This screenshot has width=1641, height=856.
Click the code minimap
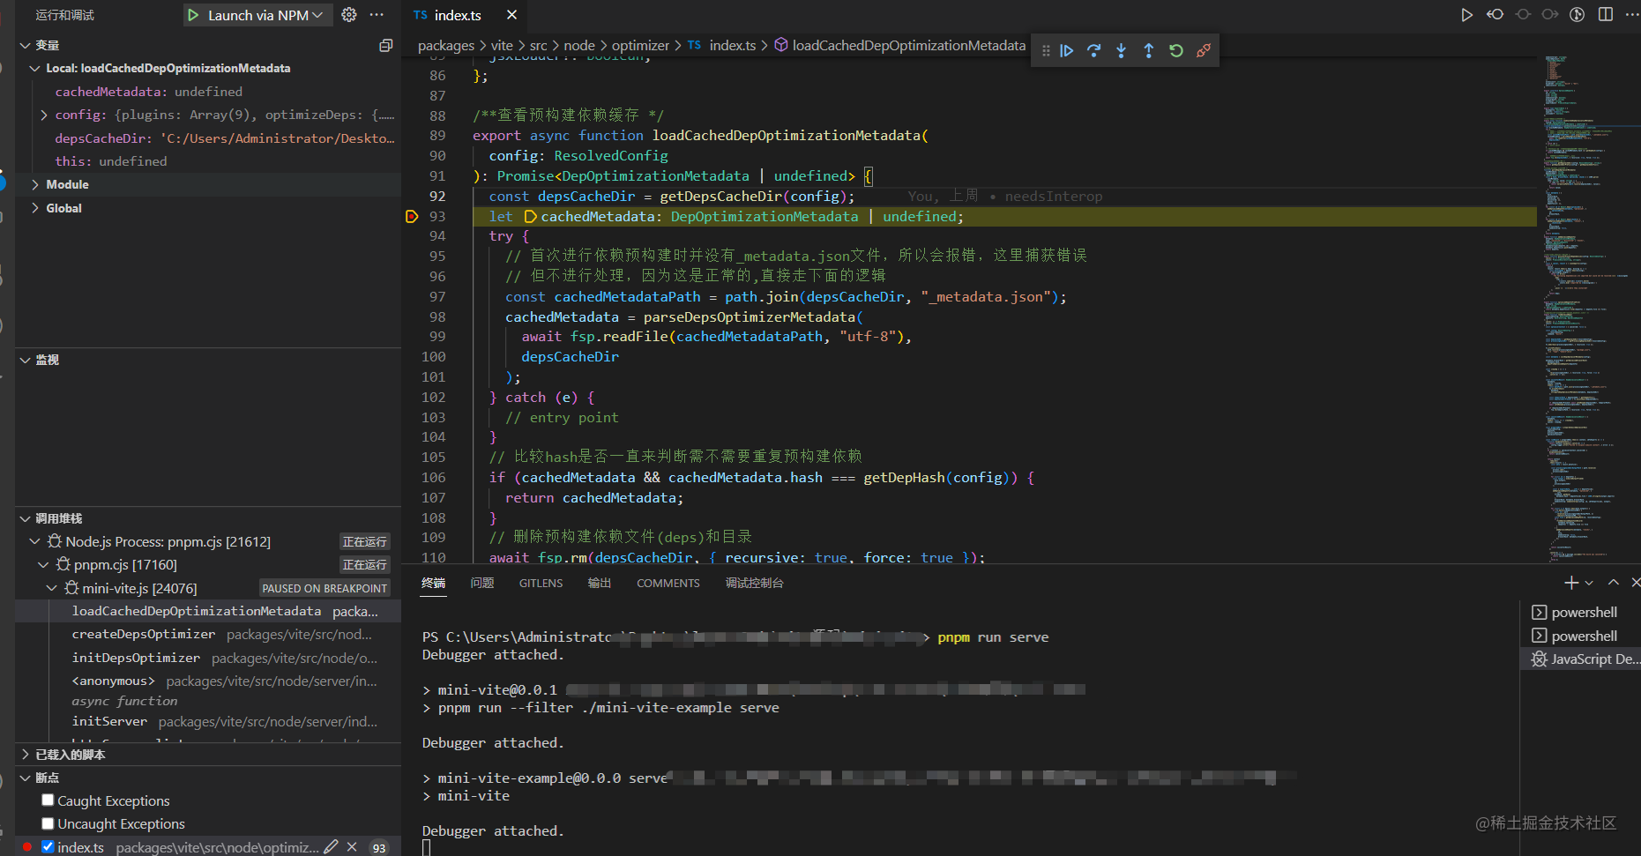click(x=1587, y=309)
